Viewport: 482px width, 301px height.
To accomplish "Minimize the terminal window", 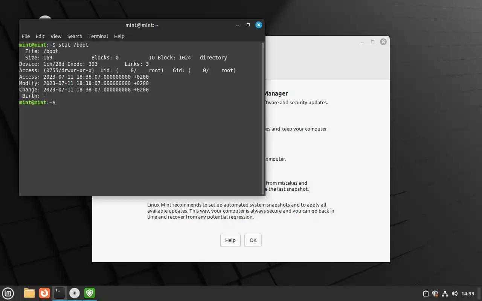I will tap(238, 25).
